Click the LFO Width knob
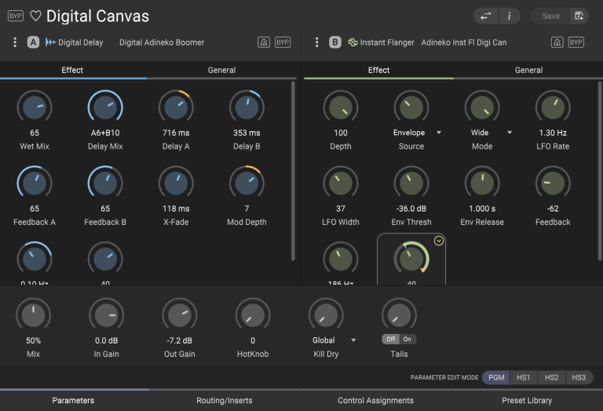This screenshot has width=603, height=411. click(x=341, y=183)
